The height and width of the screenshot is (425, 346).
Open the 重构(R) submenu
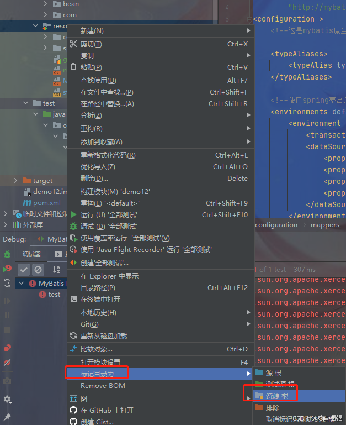pyautogui.click(x=161, y=128)
